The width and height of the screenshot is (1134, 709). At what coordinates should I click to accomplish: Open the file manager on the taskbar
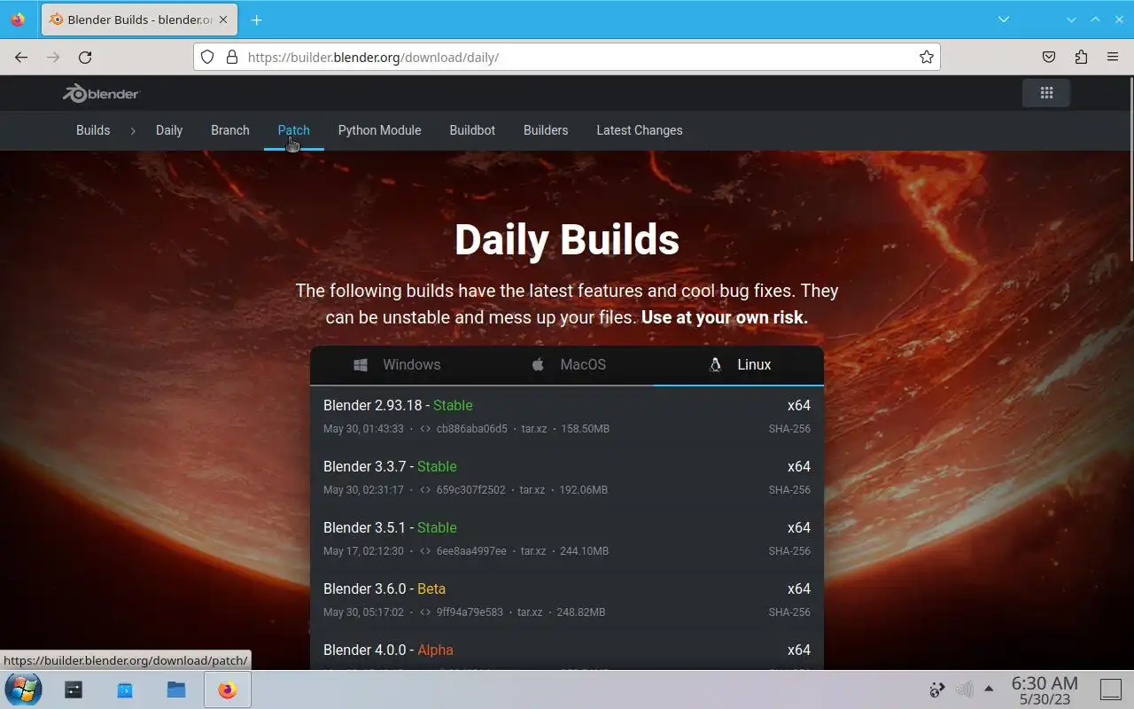[x=175, y=690]
